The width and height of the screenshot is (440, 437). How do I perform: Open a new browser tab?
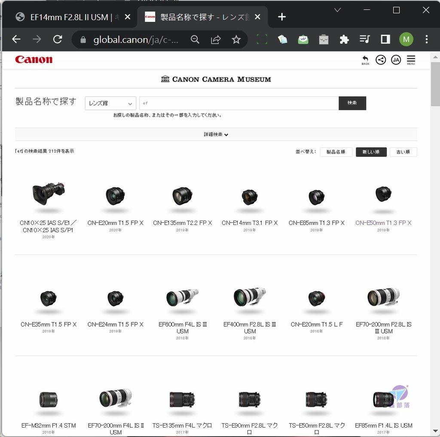(282, 17)
